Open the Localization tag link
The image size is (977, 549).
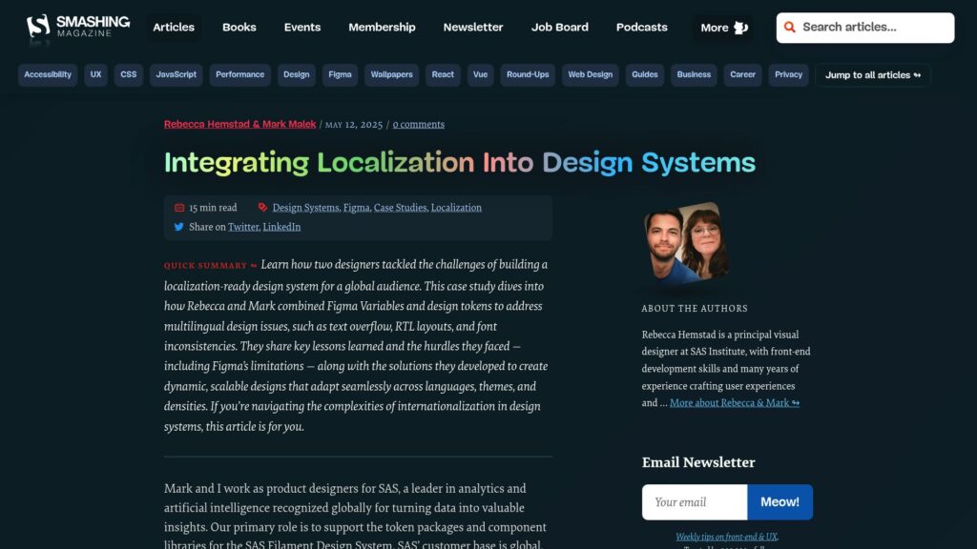pos(456,208)
